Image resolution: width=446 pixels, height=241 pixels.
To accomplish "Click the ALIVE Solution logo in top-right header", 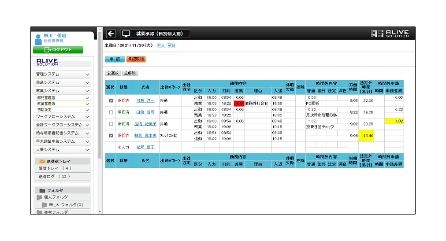I will click(x=390, y=33).
